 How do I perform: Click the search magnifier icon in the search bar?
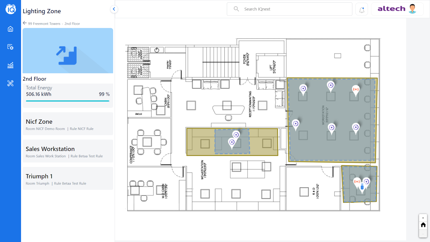click(236, 9)
